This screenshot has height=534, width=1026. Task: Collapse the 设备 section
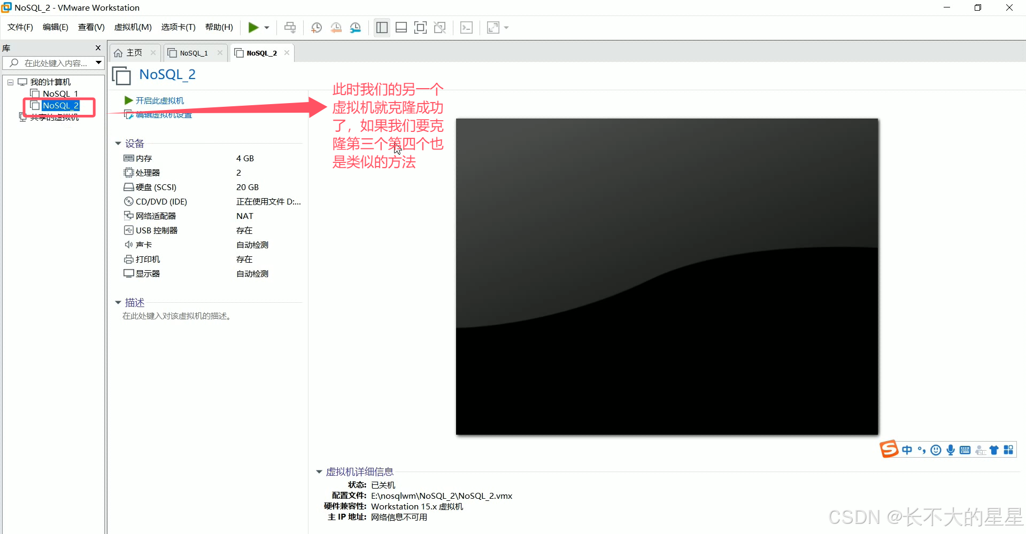(118, 144)
